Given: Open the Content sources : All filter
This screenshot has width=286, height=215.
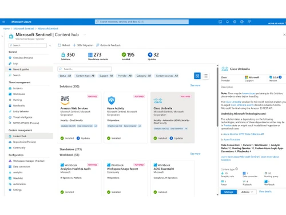Looking at the screenshot, I should 166,76.
